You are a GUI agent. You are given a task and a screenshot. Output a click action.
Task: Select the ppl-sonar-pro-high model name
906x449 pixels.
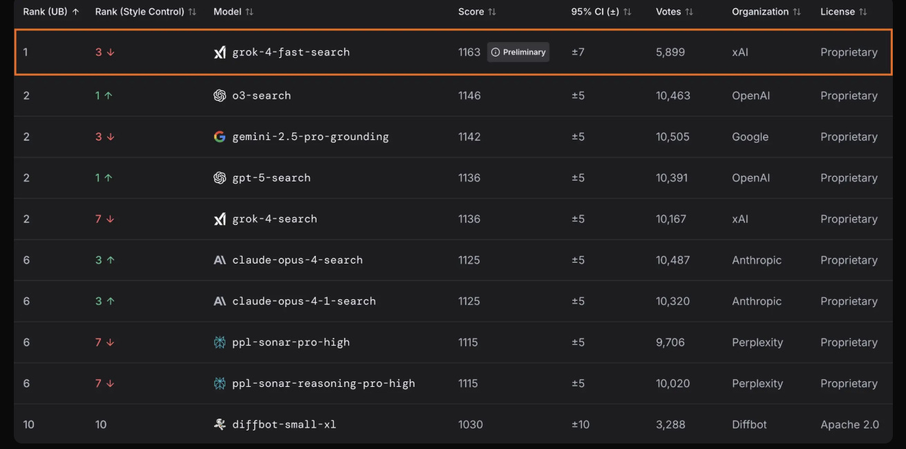pyautogui.click(x=291, y=342)
